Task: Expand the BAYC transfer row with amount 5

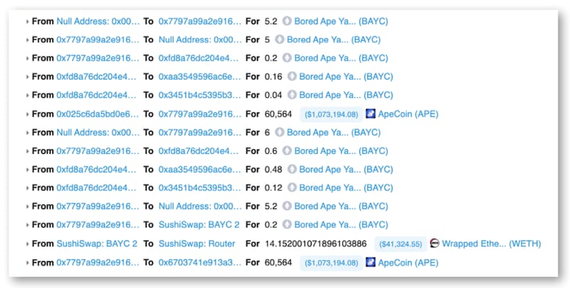Action: [27, 40]
